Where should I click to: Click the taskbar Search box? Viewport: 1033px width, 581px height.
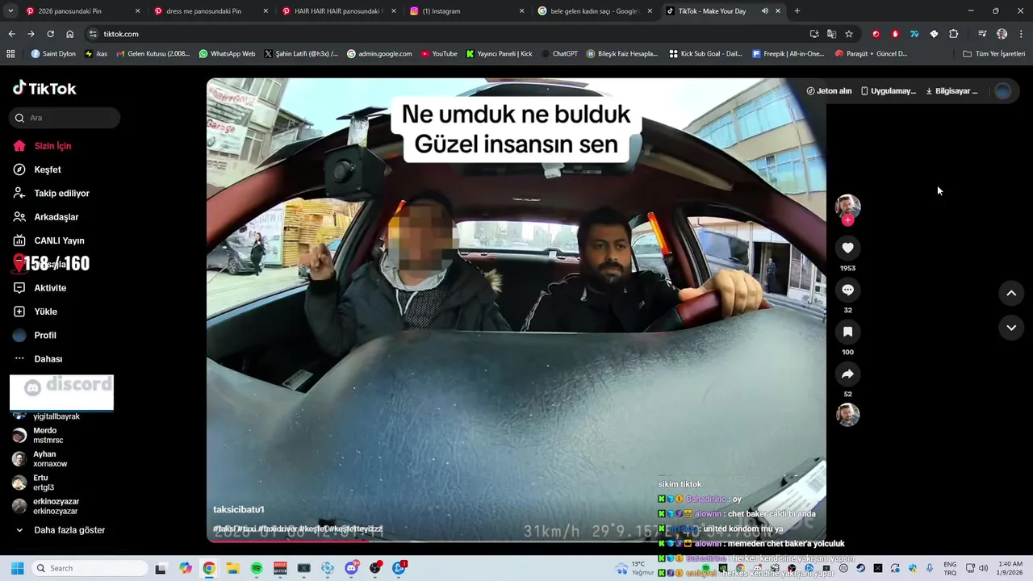pyautogui.click(x=90, y=568)
